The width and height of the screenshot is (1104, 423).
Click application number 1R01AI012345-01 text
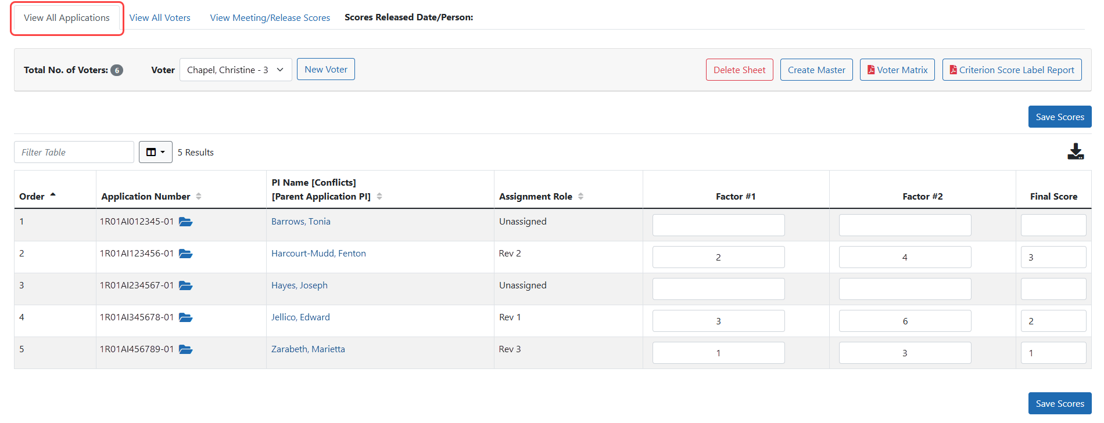(x=137, y=222)
